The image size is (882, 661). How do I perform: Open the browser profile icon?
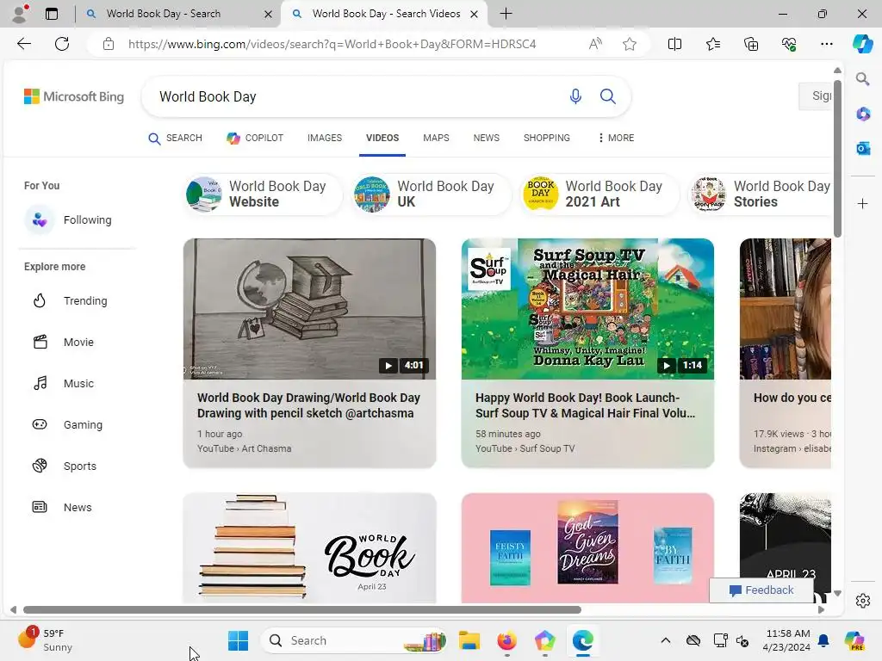tap(20, 14)
